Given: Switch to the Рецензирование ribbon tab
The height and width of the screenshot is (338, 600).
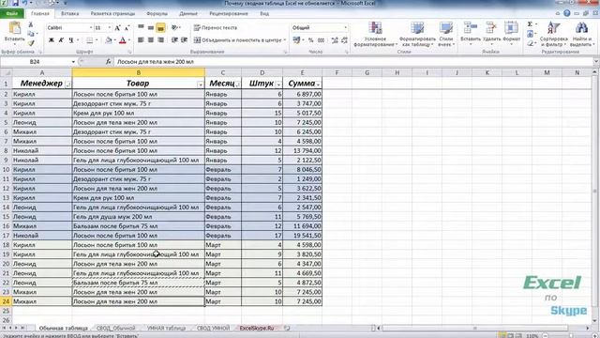Looking at the screenshot, I should click(x=229, y=13).
